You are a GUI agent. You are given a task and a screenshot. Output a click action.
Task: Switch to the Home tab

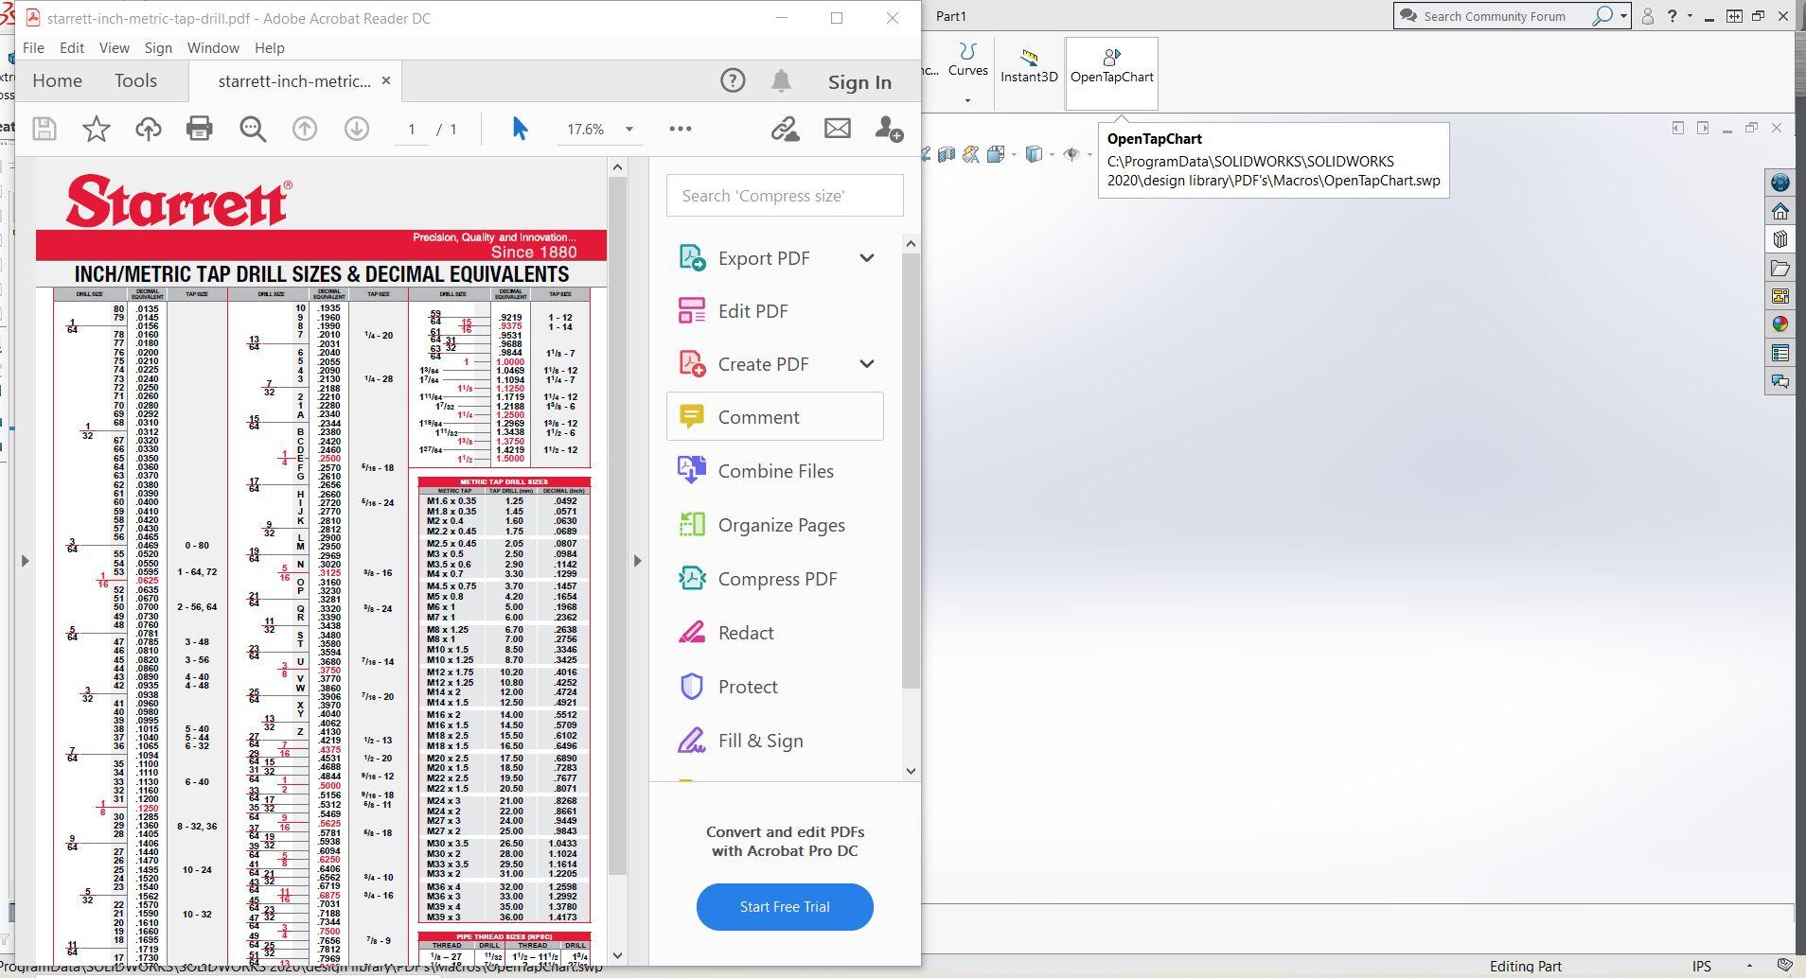tap(57, 81)
